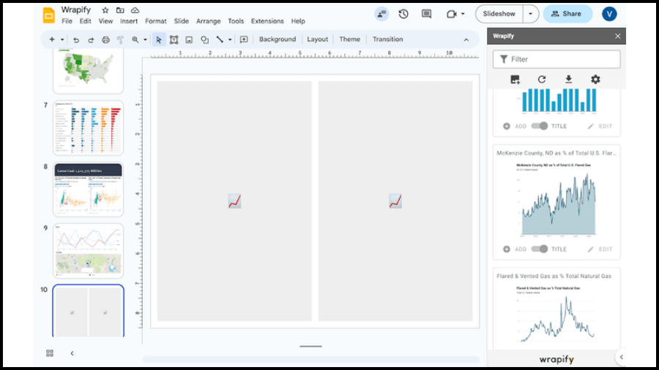Screen dimensions: 659x370
Task: Expand the zoom level dropdown
Action: coord(145,39)
